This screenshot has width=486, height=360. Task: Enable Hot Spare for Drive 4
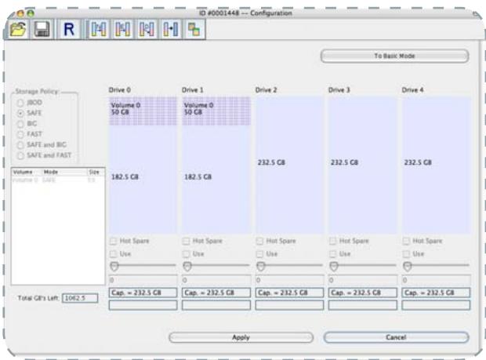(406, 241)
